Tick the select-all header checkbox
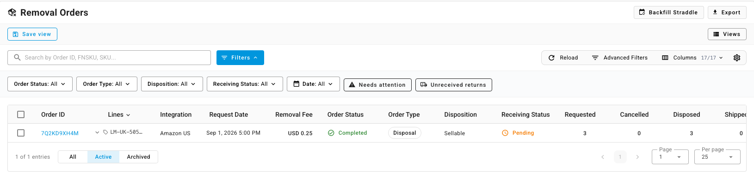 pos(21,114)
